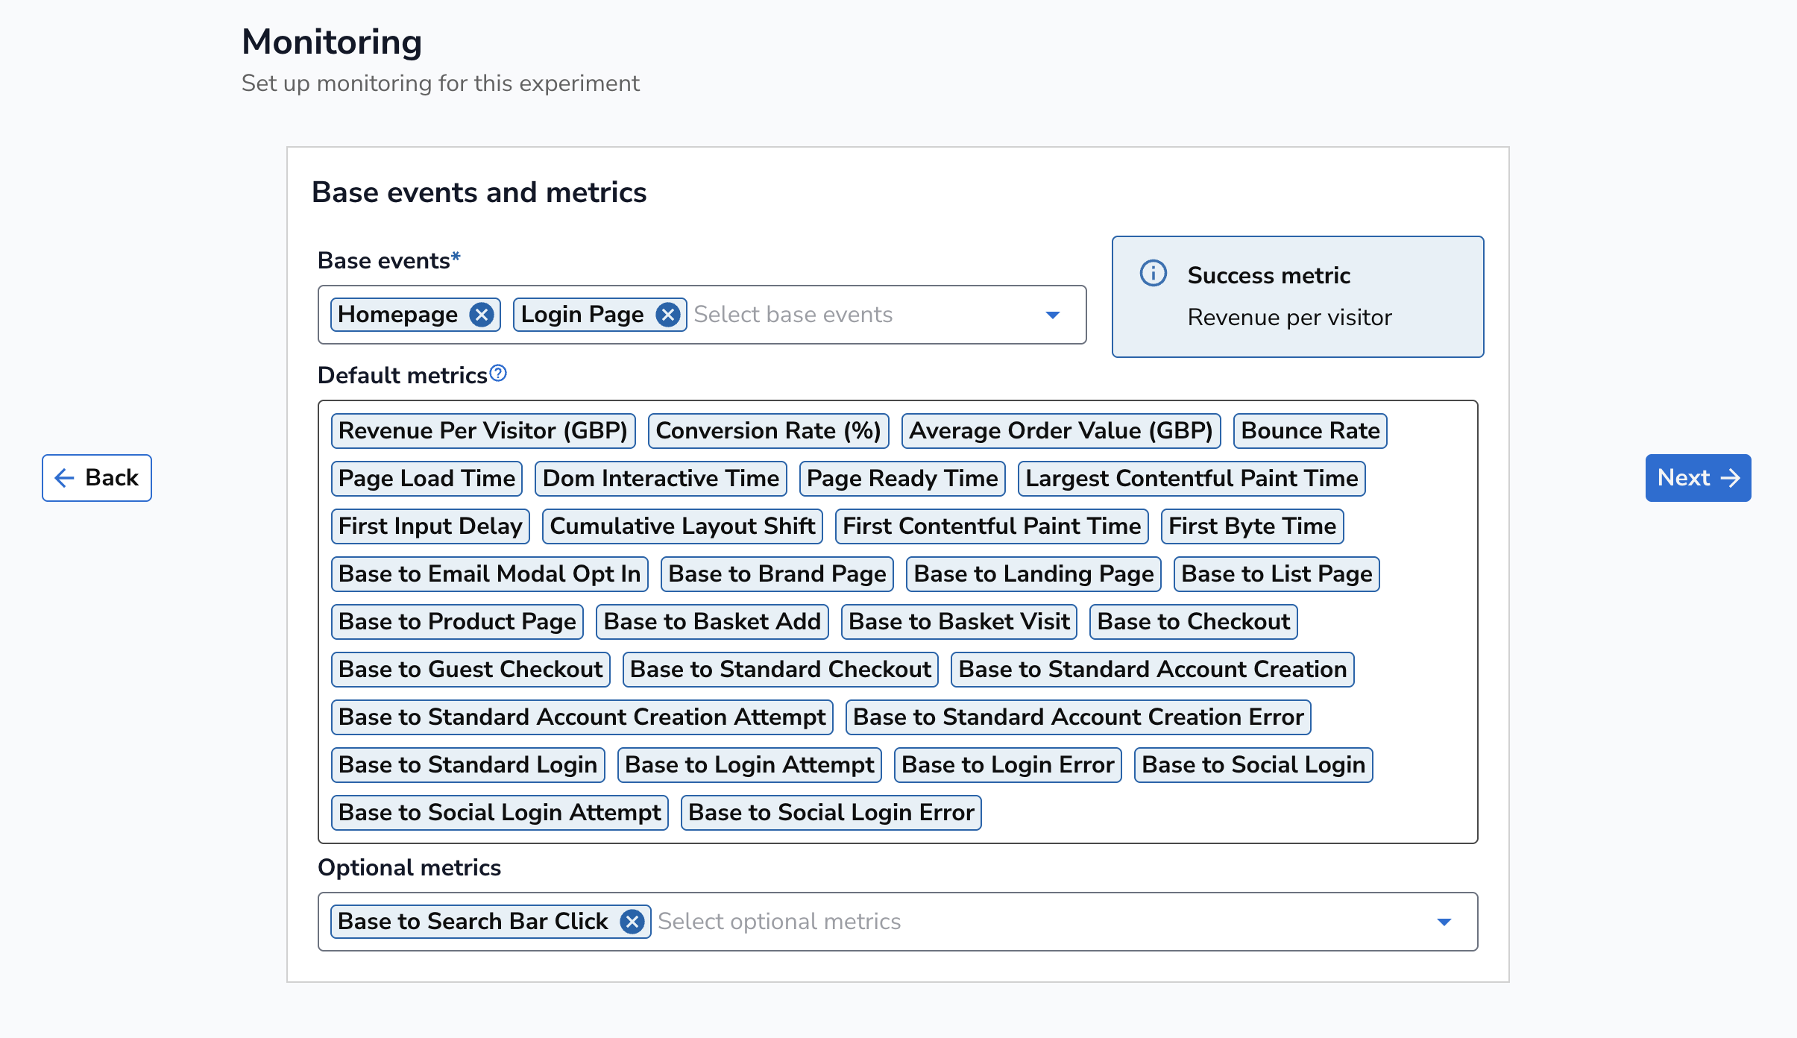Click the Largest Contentful Paint Time tag
Image resolution: width=1797 pixels, height=1038 pixels.
(x=1192, y=479)
